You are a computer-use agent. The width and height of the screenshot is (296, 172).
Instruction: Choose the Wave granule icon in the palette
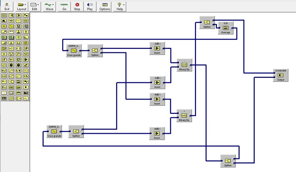point(11,26)
